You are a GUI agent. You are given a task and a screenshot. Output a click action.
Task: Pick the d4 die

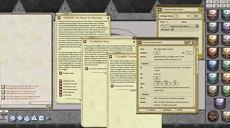click(49, 118)
